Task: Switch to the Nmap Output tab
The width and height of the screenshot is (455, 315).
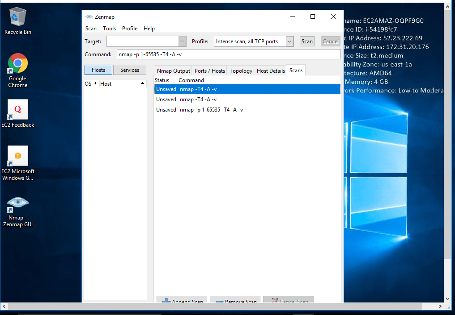Action: coord(173,71)
